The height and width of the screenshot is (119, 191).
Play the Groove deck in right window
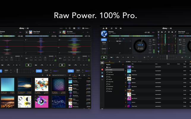coord(104,57)
